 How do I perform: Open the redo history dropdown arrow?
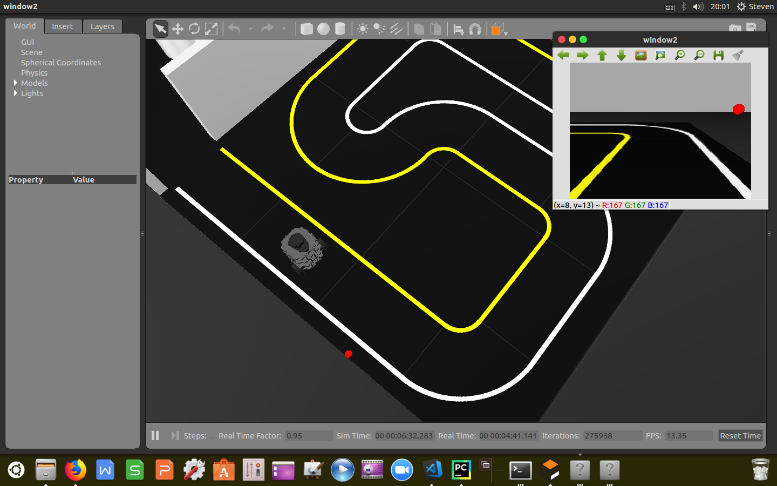tap(284, 29)
